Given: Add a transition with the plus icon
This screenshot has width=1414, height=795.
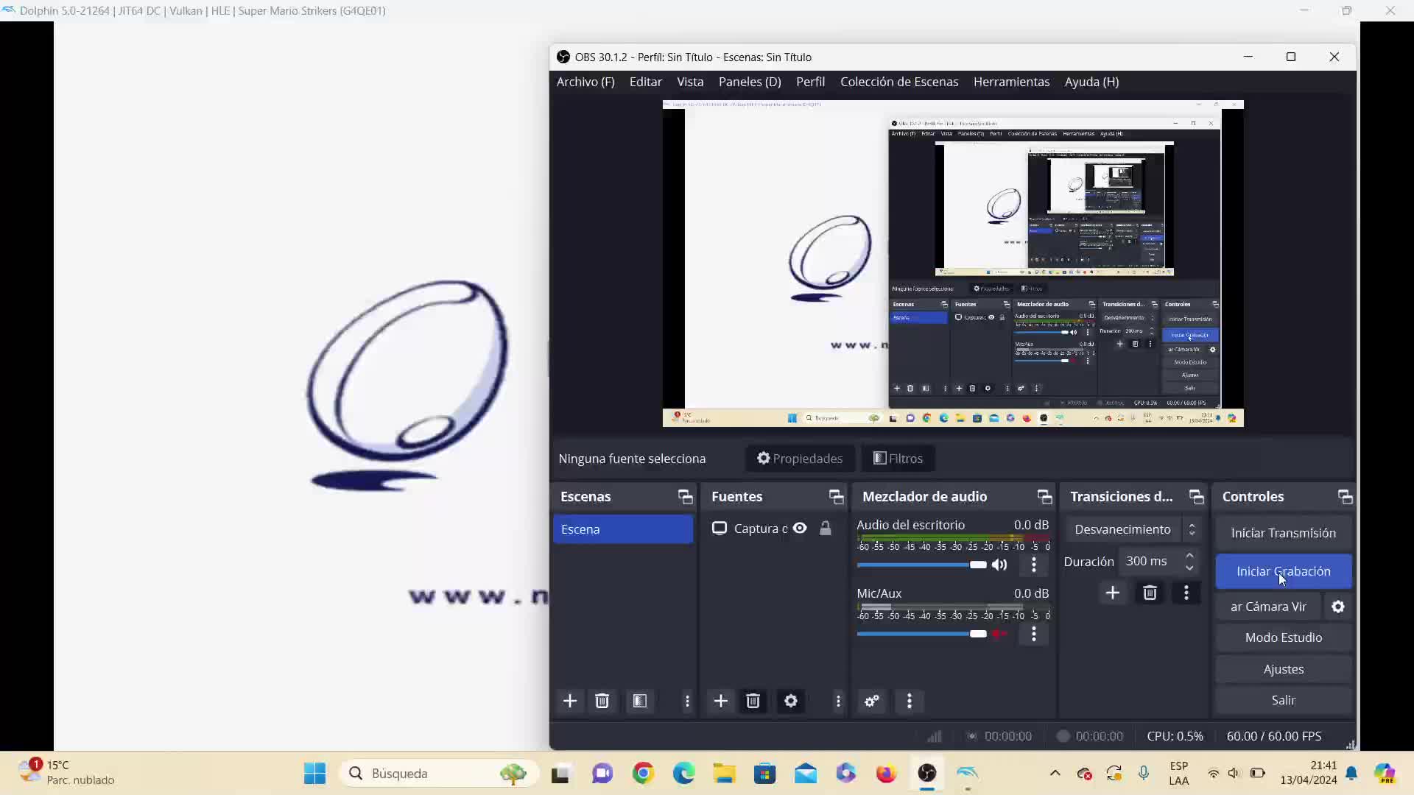Looking at the screenshot, I should [1113, 593].
